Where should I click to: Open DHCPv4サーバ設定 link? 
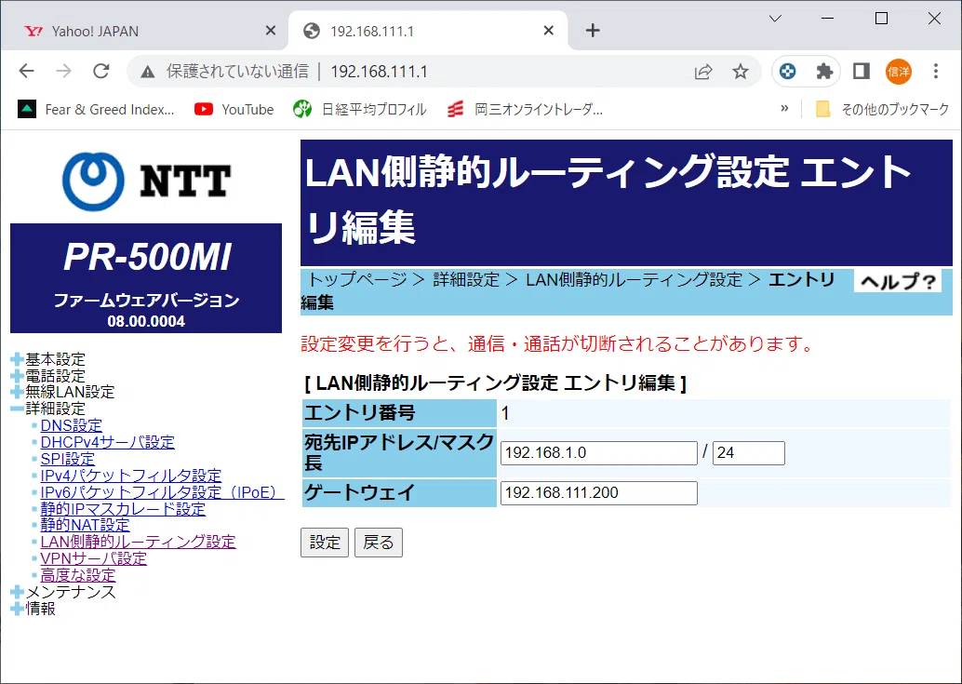tap(107, 442)
